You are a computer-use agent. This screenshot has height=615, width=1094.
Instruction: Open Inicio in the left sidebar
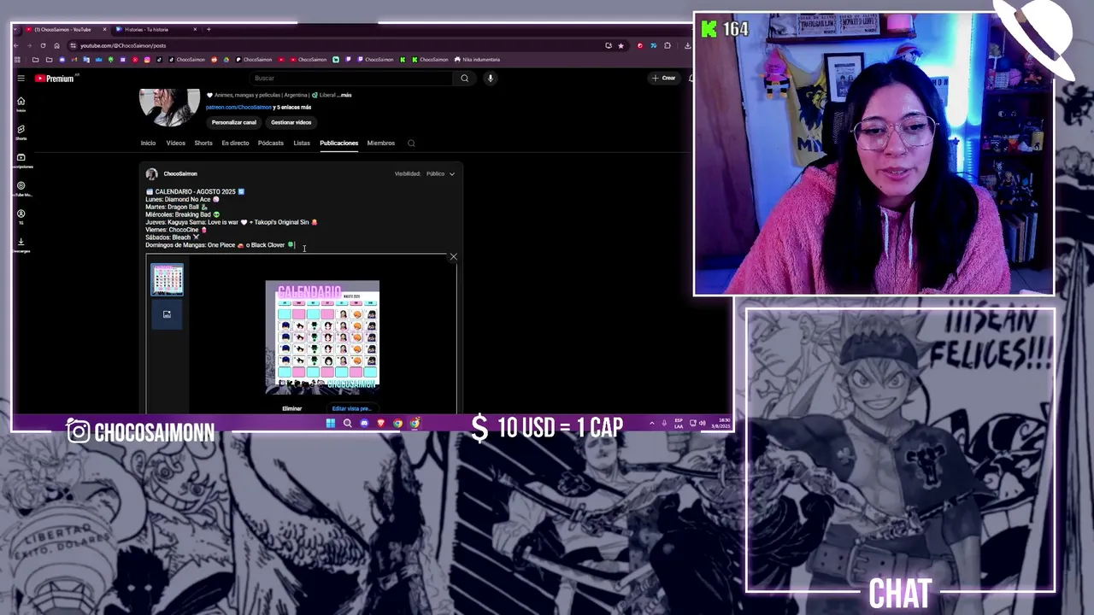[21, 104]
